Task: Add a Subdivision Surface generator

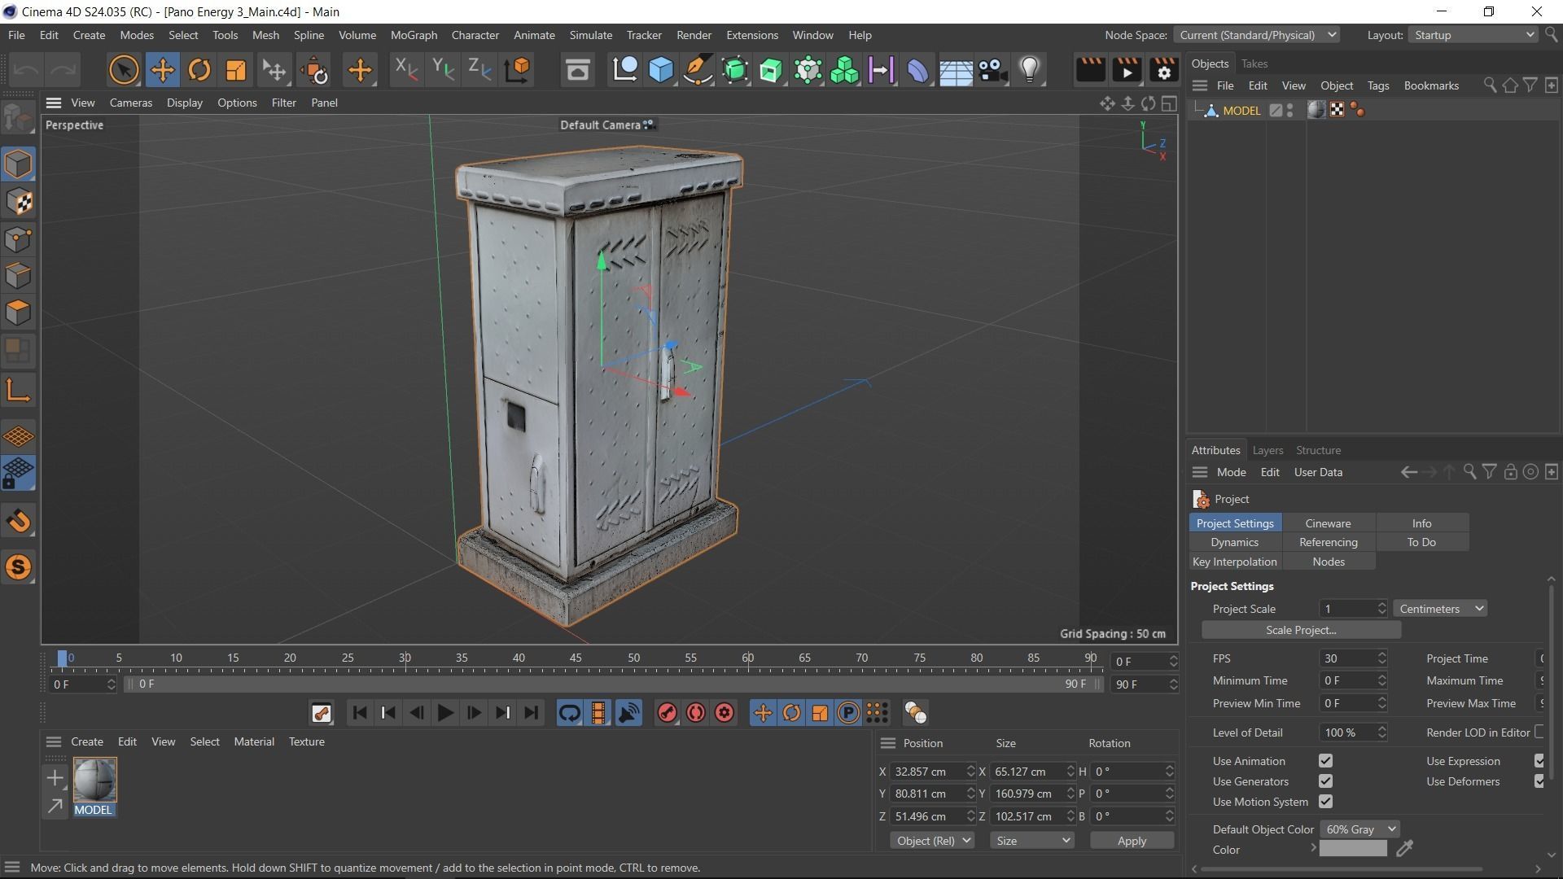Action: coord(734,70)
